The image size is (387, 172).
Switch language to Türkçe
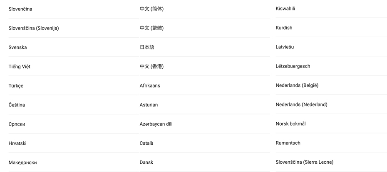click(x=16, y=86)
